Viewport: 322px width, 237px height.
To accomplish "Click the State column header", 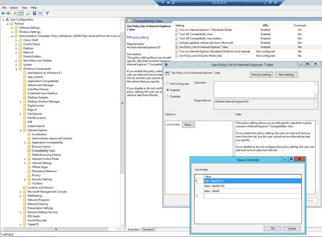I will click(x=265, y=25).
